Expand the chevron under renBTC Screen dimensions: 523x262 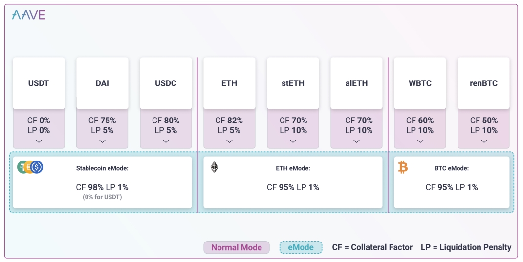coord(484,141)
